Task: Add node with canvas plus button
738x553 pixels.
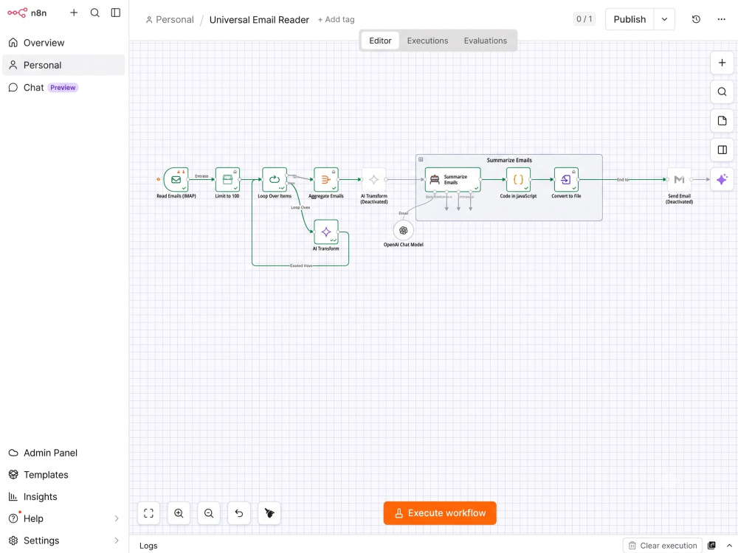Action: [x=722, y=63]
